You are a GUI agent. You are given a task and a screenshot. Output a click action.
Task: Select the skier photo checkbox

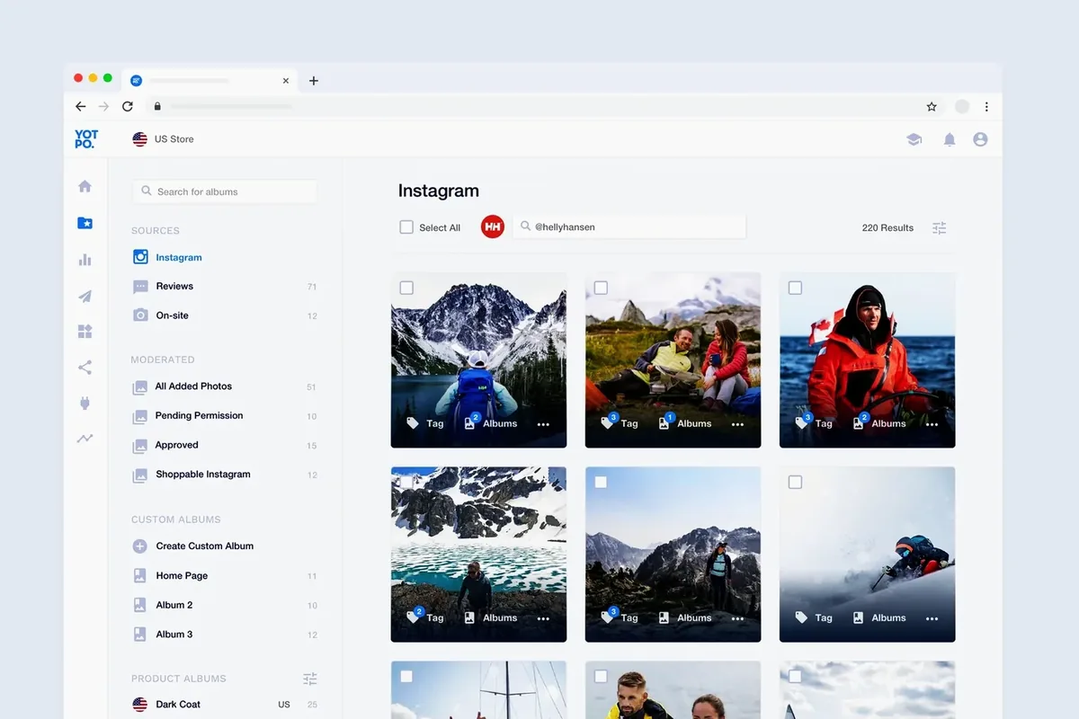(x=795, y=482)
